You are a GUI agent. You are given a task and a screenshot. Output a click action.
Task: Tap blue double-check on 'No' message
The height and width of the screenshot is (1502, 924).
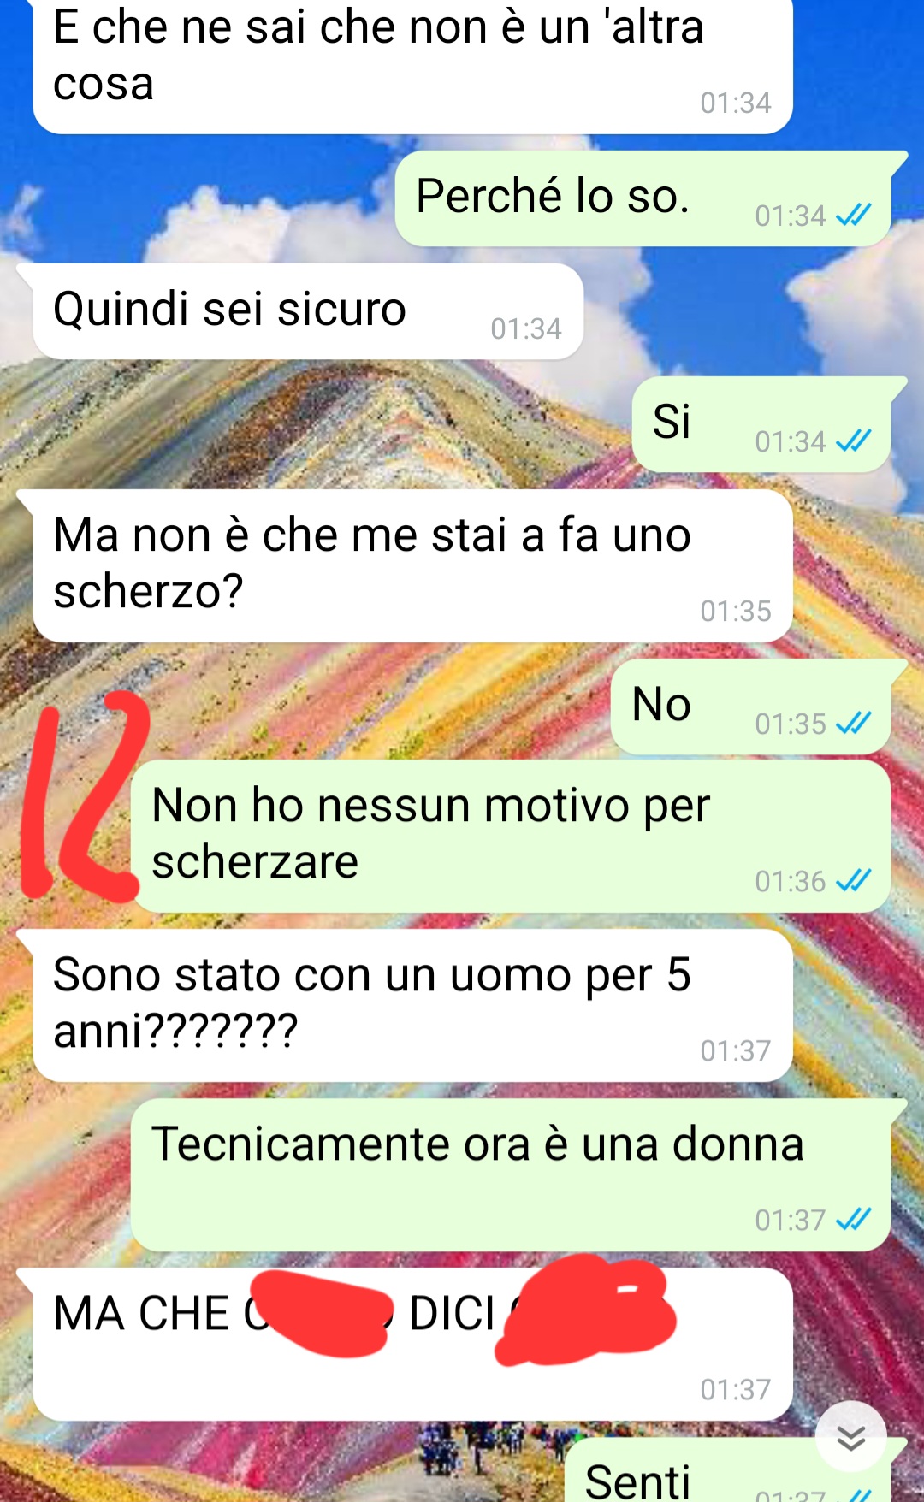coord(853,723)
